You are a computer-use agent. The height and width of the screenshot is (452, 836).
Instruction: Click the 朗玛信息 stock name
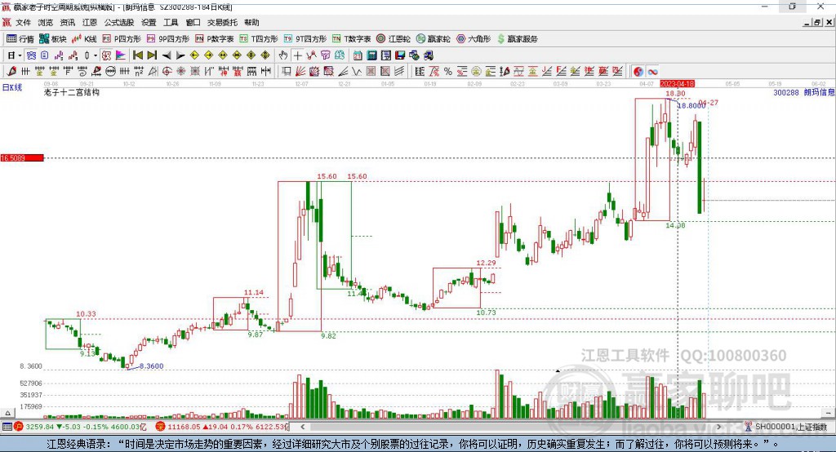(x=819, y=93)
